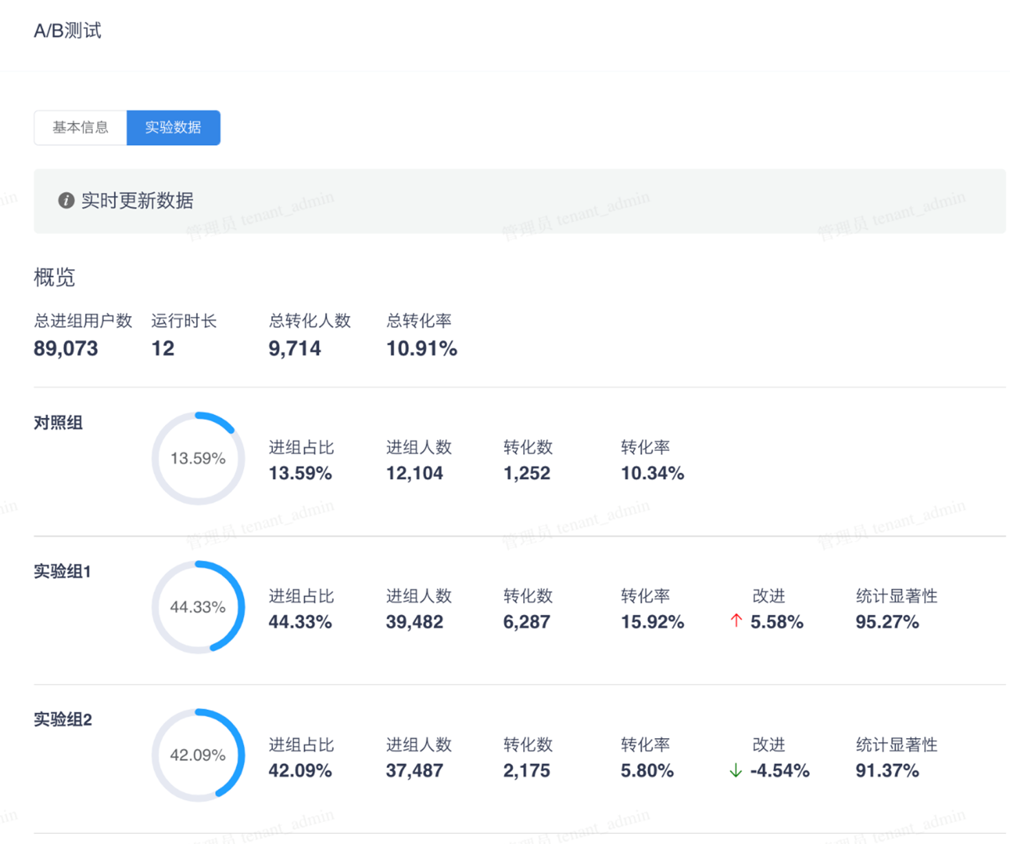Viewport: 1010px width, 844px height.
Task: Click the info icon beside 实时更新数据
Action: click(x=66, y=201)
